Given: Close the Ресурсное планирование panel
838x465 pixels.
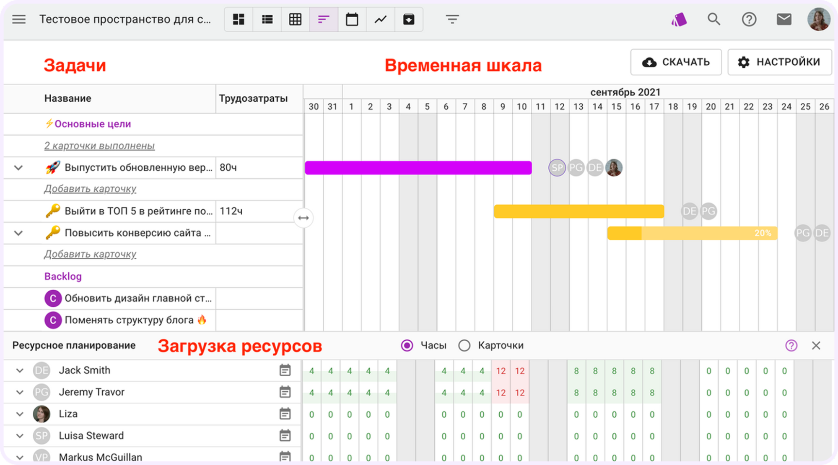Looking at the screenshot, I should pos(816,345).
